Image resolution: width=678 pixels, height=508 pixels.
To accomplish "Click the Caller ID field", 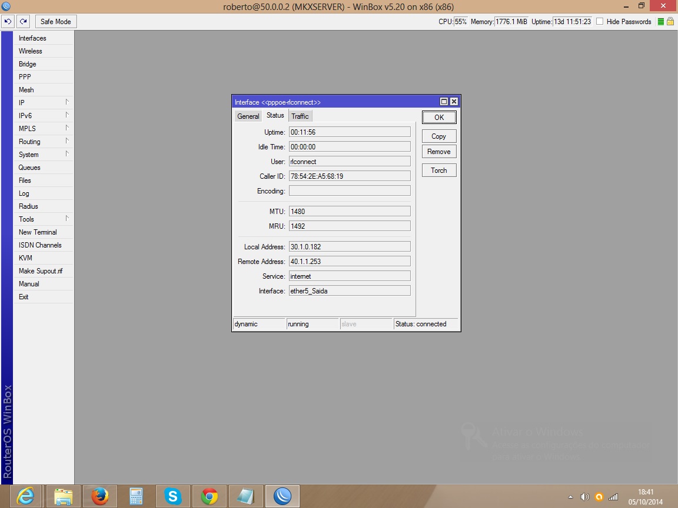I will click(x=350, y=176).
